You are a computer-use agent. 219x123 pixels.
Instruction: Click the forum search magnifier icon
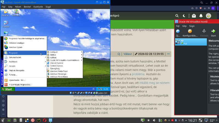tap(177, 16)
